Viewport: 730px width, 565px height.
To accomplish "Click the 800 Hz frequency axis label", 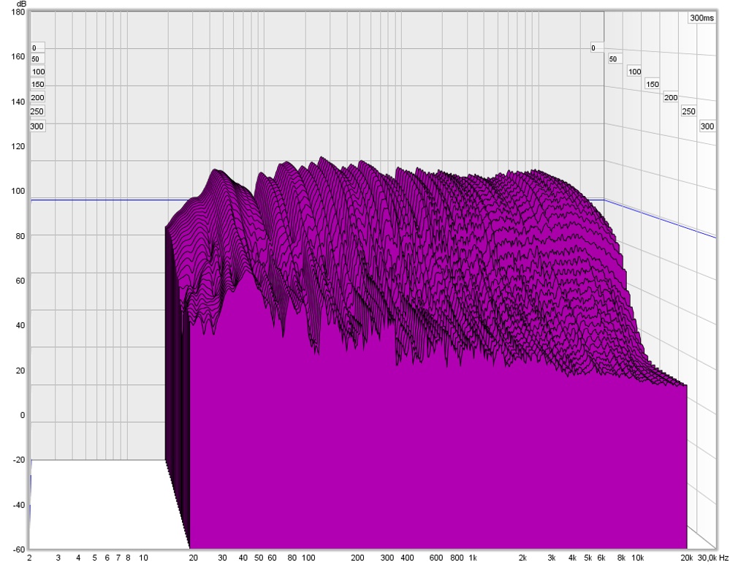I will tap(457, 558).
